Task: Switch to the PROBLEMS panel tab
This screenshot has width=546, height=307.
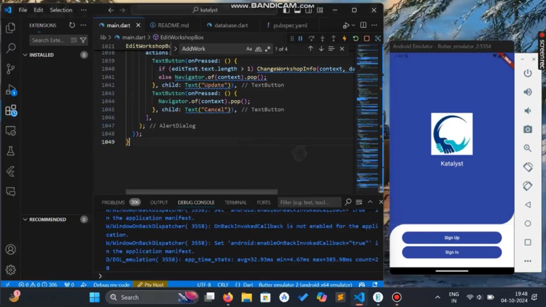Action: [x=113, y=203]
